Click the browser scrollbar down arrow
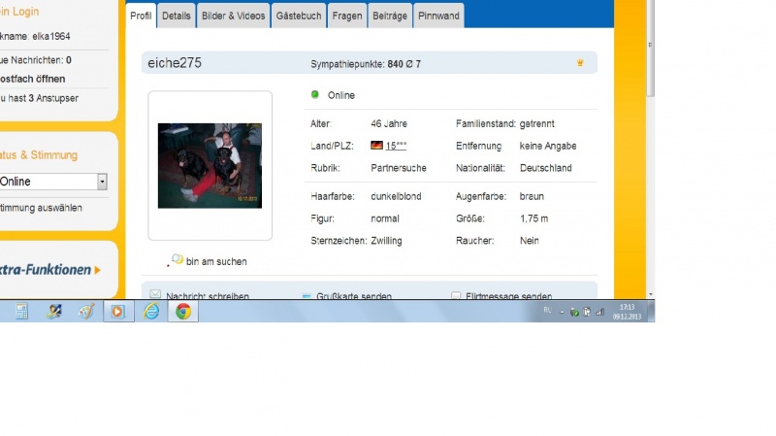The image size is (776, 436). 650,293
